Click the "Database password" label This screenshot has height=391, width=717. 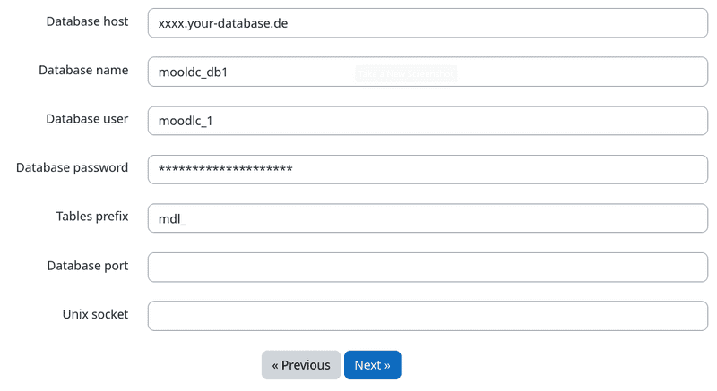(x=72, y=167)
